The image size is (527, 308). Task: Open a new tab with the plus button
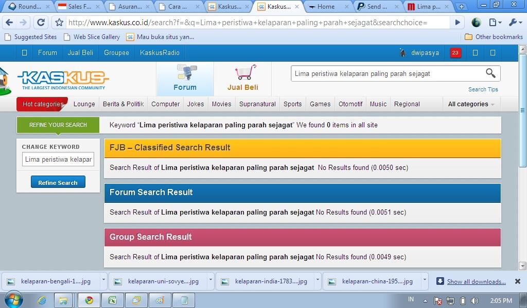coord(462,6)
